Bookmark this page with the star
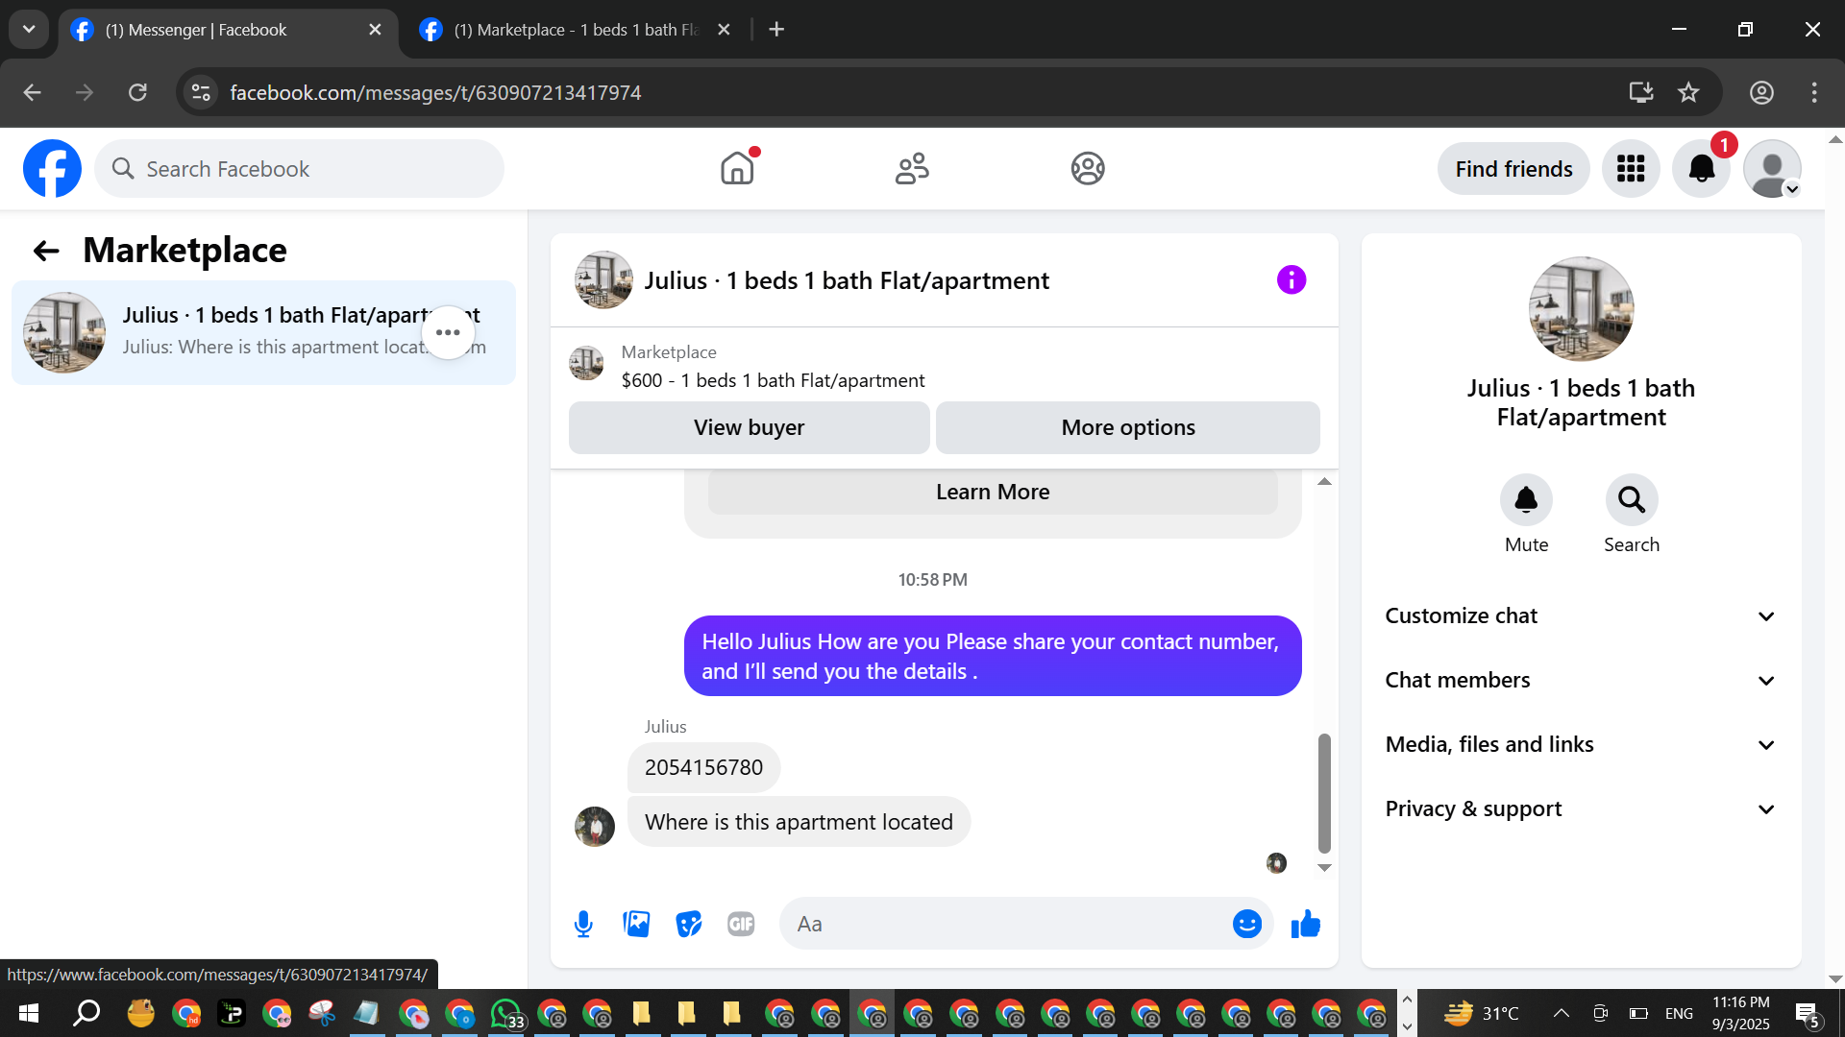1845x1037 pixels. [x=1688, y=92]
